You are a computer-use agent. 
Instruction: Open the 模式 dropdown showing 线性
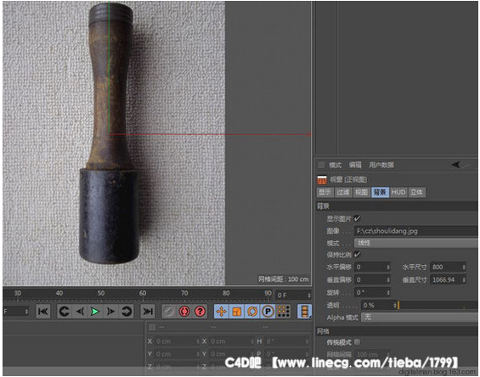(x=416, y=243)
